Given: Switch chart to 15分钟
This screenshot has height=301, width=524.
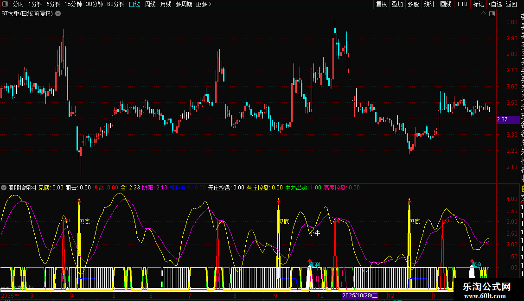Looking at the screenshot, I should point(73,4).
